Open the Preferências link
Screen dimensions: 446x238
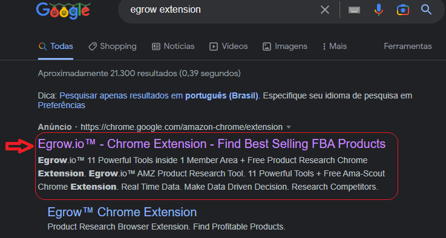62,105
